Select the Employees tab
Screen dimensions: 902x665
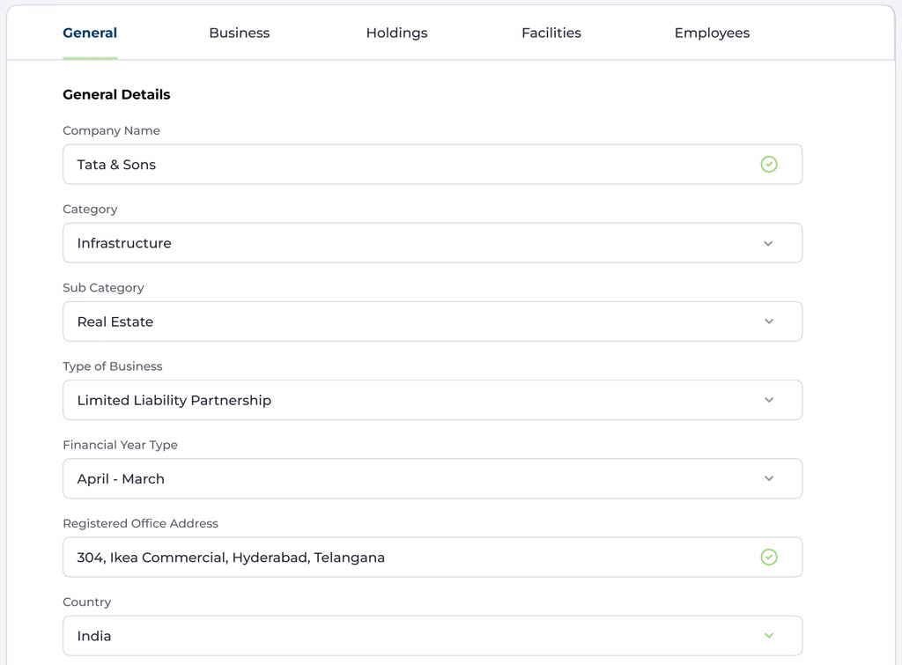click(712, 33)
